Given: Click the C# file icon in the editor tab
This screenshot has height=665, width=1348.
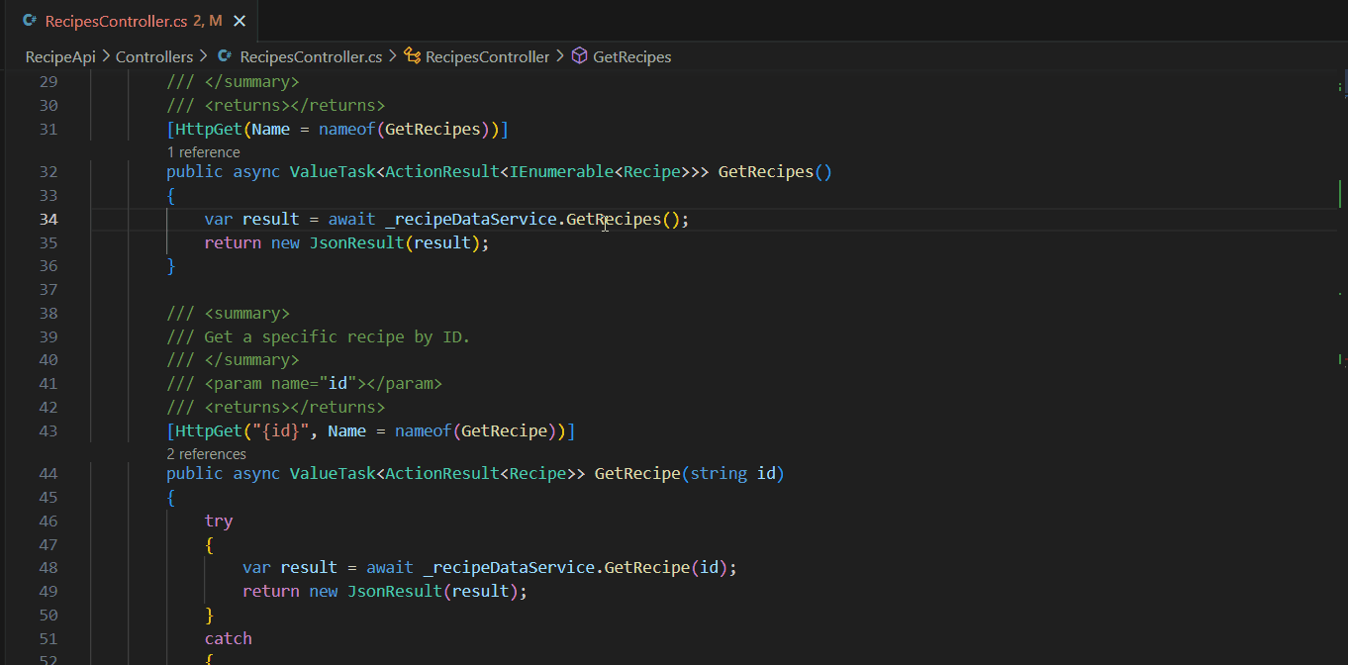Looking at the screenshot, I should [30, 20].
